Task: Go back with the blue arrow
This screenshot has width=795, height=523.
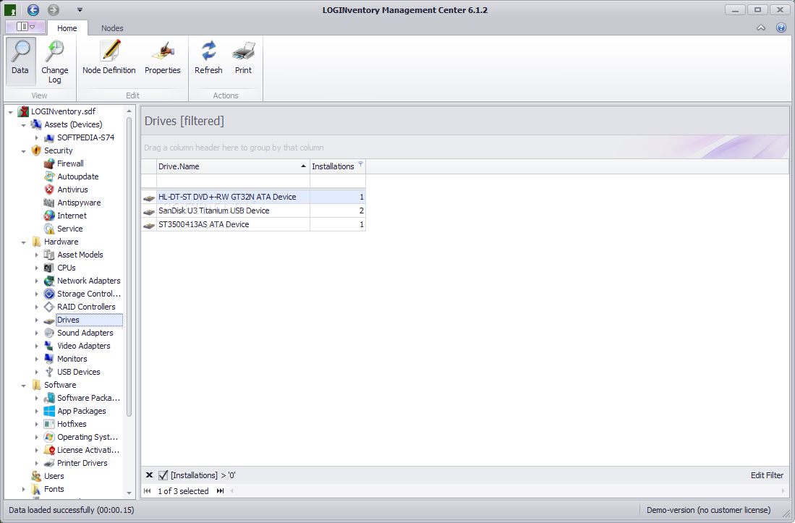Action: [33, 9]
